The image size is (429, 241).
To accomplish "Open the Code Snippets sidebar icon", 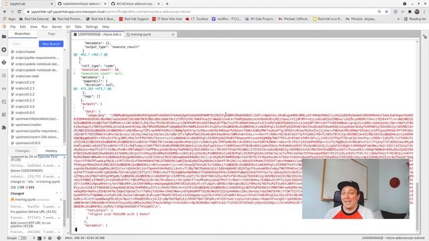I will pos(4,88).
